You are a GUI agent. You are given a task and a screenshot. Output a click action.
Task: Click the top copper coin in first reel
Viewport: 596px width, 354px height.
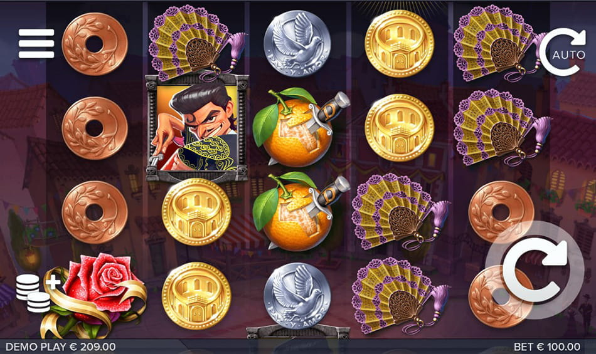point(95,44)
